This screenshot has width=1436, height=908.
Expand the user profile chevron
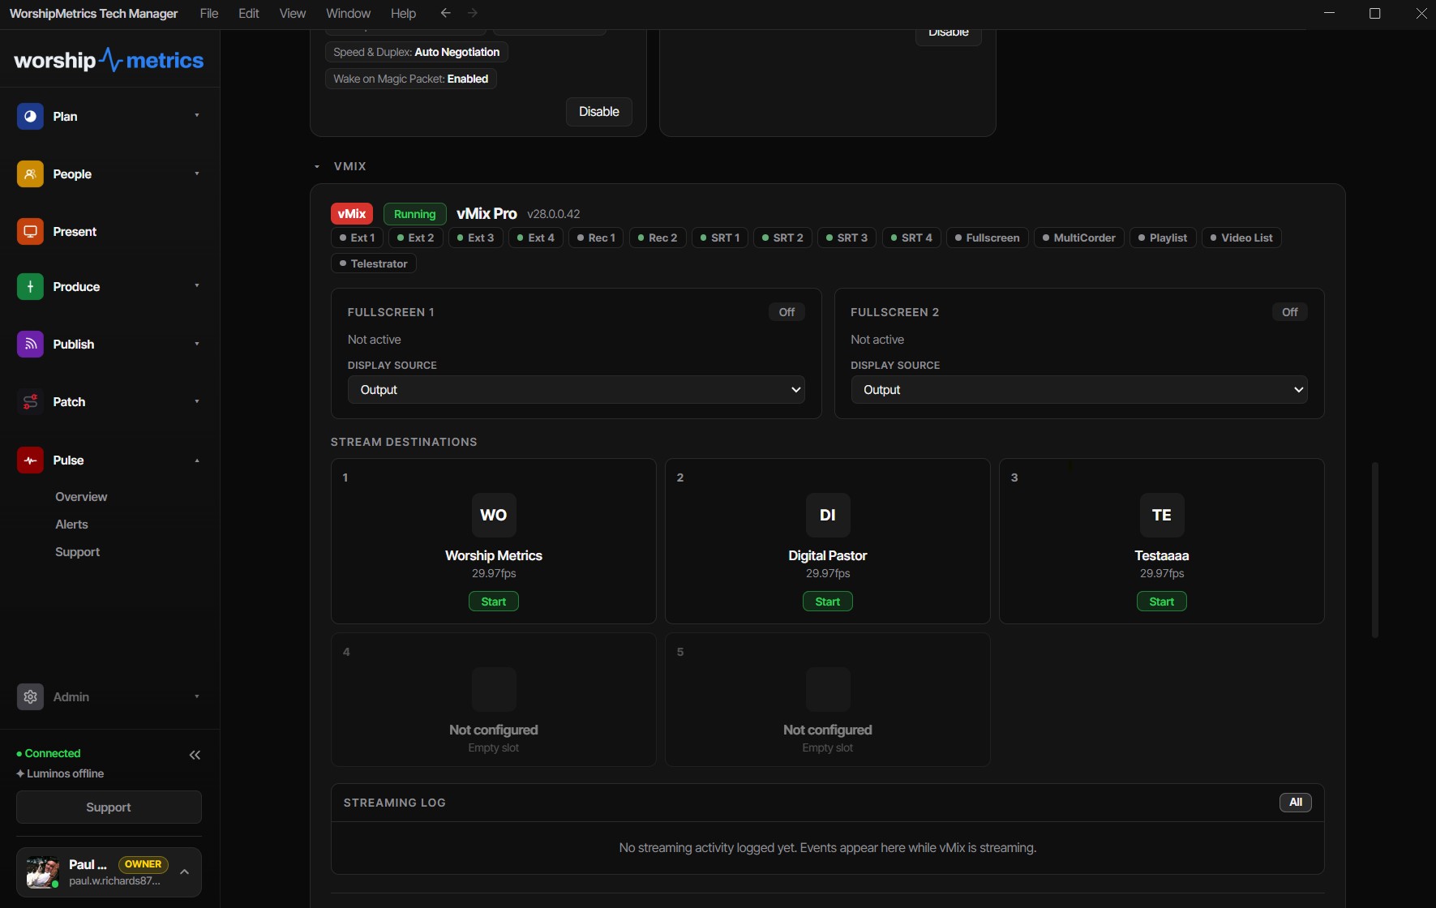[x=184, y=872]
